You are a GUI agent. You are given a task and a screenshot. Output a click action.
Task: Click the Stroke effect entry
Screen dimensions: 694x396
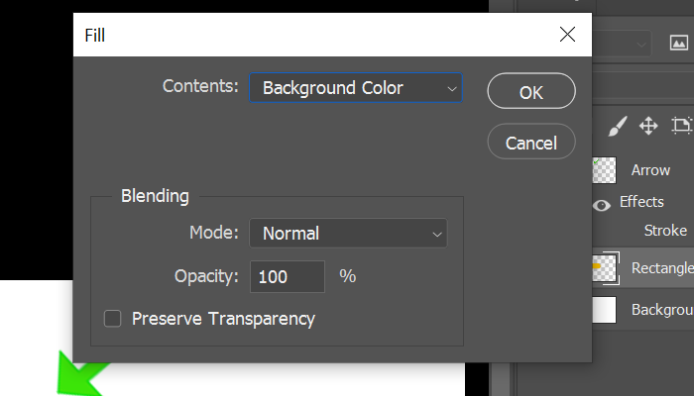click(x=665, y=231)
